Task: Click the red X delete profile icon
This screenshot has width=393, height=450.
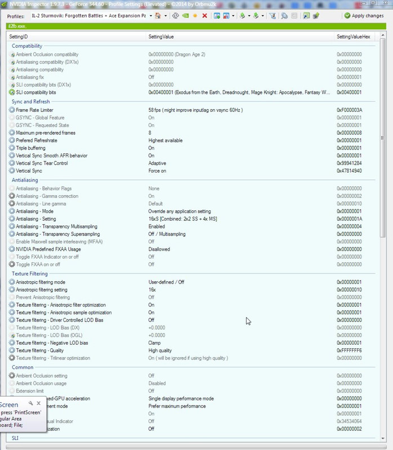Action: (204, 16)
